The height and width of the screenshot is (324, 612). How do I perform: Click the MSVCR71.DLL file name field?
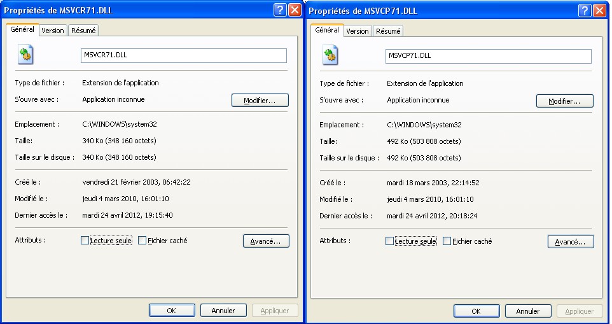(184, 55)
